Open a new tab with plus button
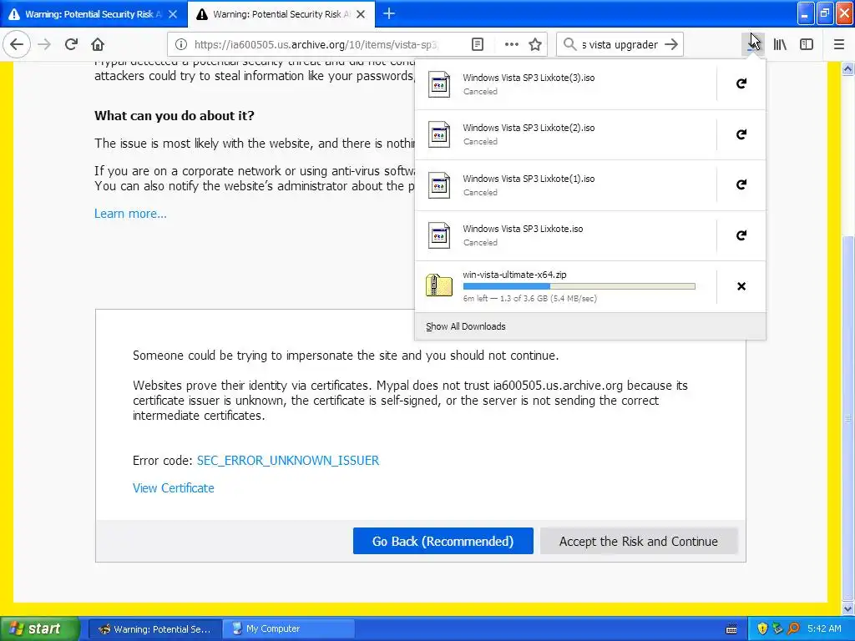 pos(389,13)
